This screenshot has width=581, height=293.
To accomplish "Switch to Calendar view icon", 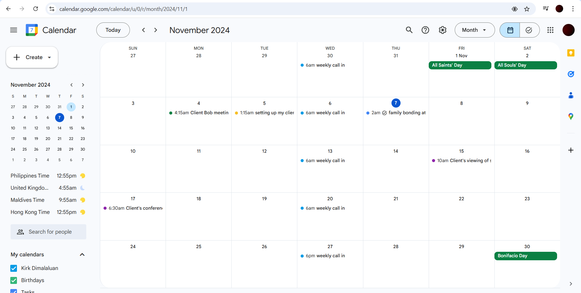I will point(510,30).
